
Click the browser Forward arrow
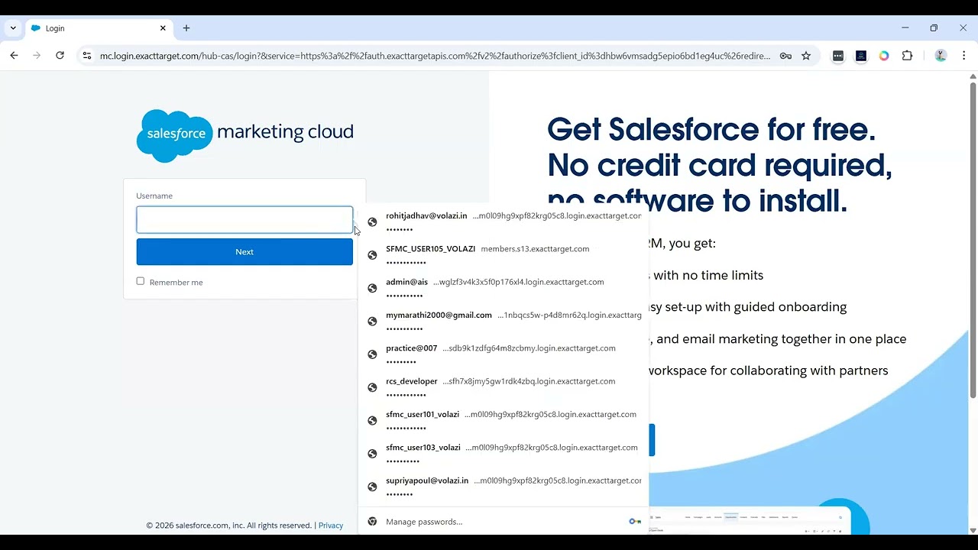[x=37, y=56]
